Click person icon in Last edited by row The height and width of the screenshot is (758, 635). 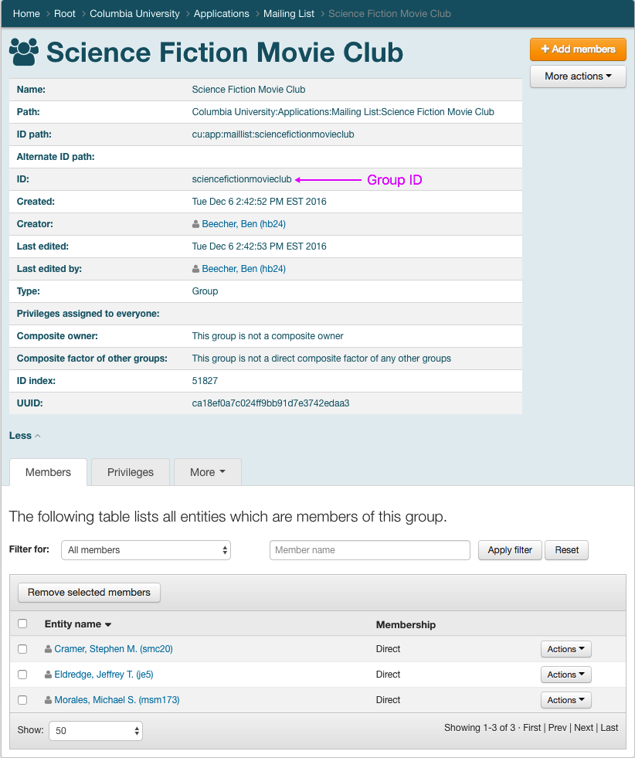195,269
